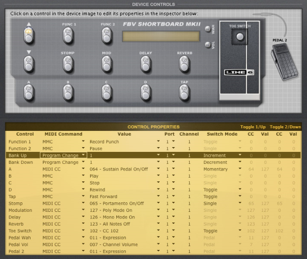Viewport: 307px width, 259px height.
Task: Open MIDI Command dropdown for Pedal 2
Action: point(83,251)
